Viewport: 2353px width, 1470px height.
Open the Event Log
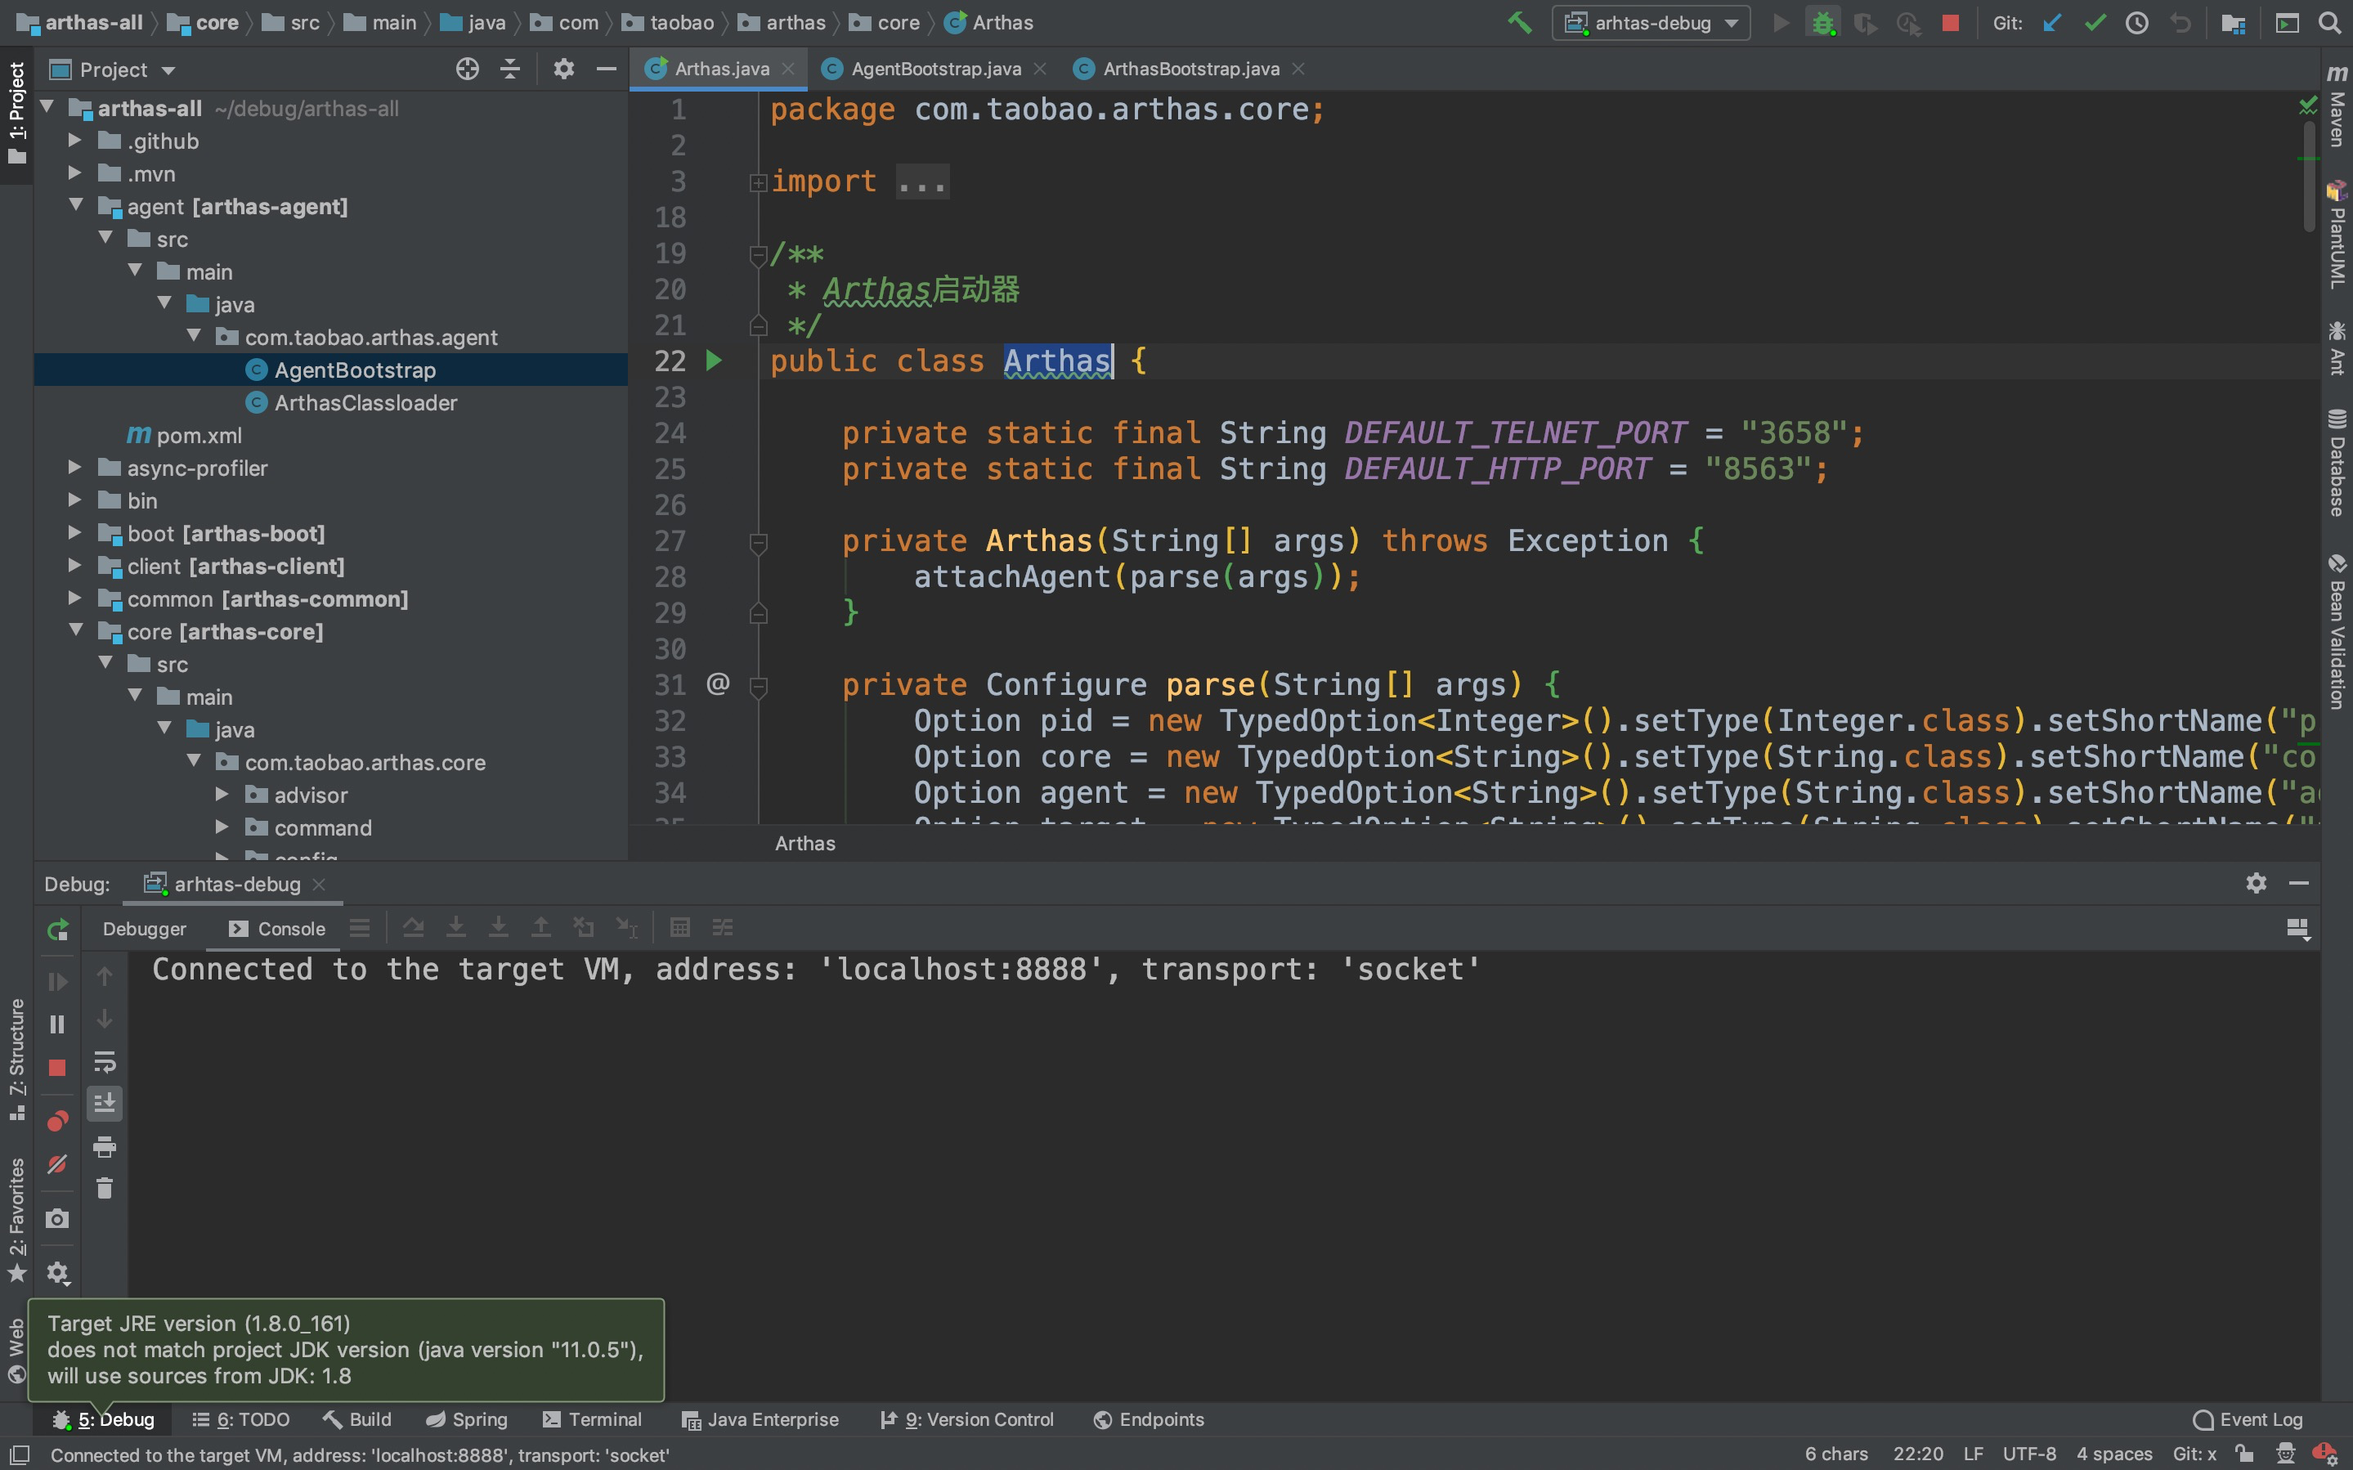pyautogui.click(x=2247, y=1419)
